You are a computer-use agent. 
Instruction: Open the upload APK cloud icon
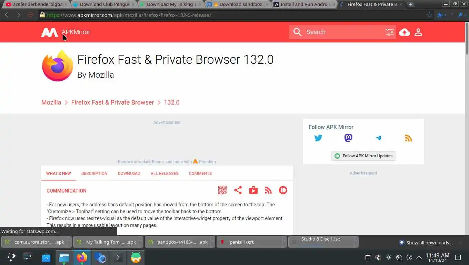click(405, 32)
